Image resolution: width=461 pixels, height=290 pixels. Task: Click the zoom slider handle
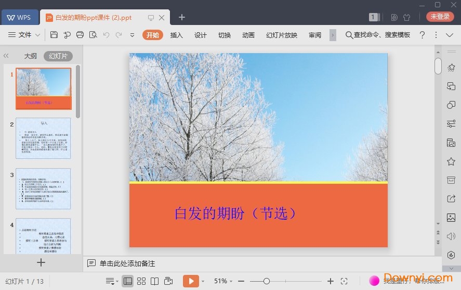coord(267,281)
